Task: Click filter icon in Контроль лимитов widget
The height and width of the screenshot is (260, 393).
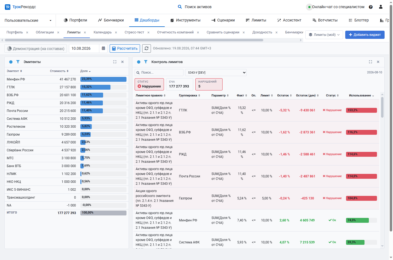Action: click(x=146, y=62)
